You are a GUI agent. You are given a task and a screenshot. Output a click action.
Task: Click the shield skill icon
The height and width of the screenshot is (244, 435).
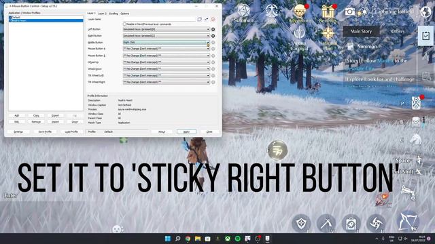301,223
